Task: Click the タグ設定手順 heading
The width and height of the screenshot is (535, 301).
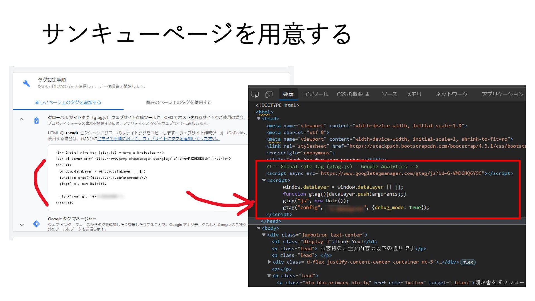Action: tap(52, 80)
